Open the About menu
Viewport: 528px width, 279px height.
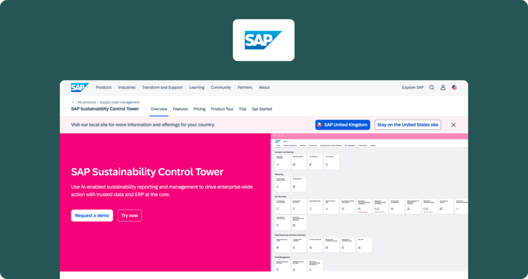[264, 87]
